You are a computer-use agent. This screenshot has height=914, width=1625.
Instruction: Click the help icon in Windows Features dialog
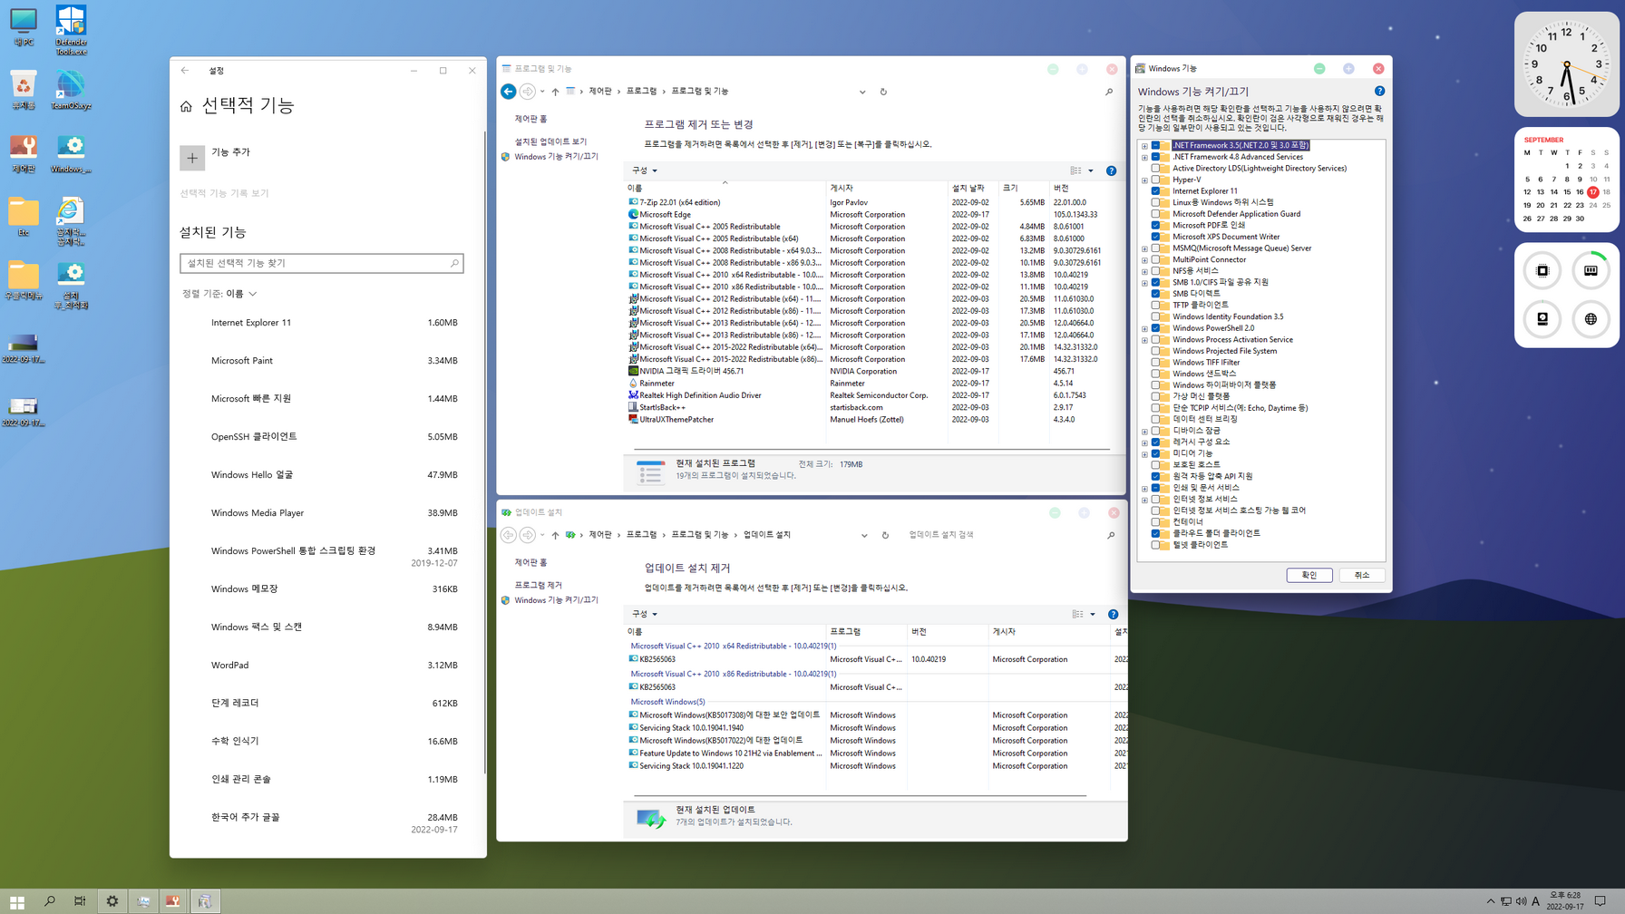1379,91
